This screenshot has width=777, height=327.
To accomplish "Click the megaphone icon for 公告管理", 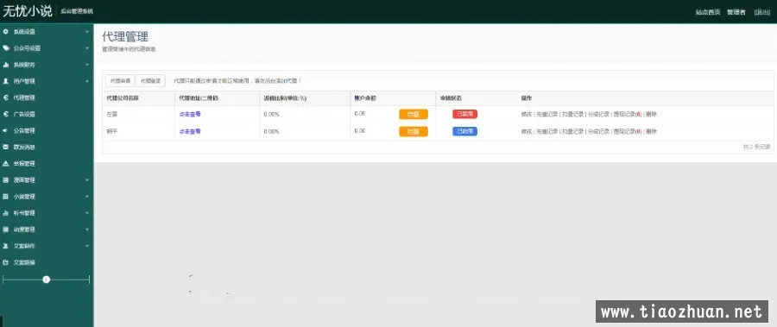I will click(6, 131).
